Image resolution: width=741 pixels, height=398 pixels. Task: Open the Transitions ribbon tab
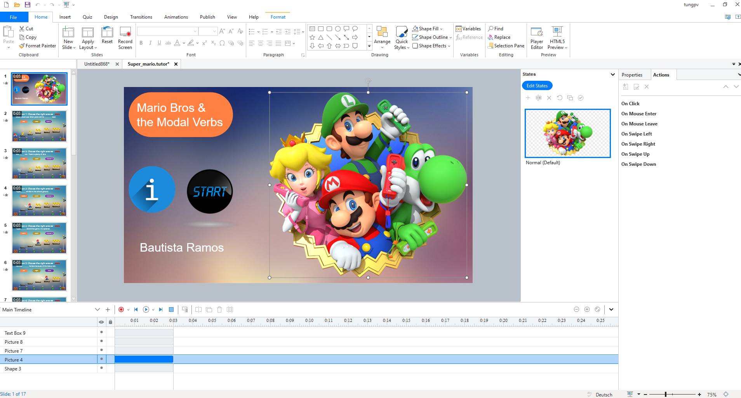(x=141, y=17)
